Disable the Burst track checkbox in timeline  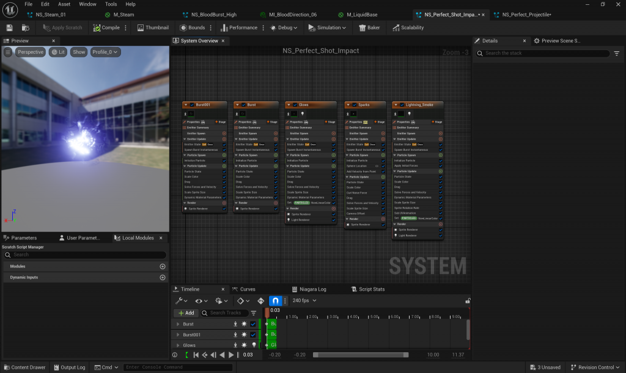[x=253, y=324]
